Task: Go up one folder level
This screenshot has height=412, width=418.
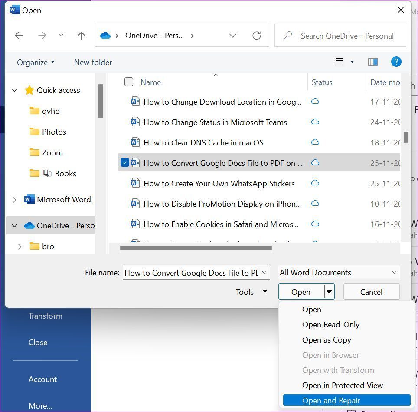Action: [82, 36]
